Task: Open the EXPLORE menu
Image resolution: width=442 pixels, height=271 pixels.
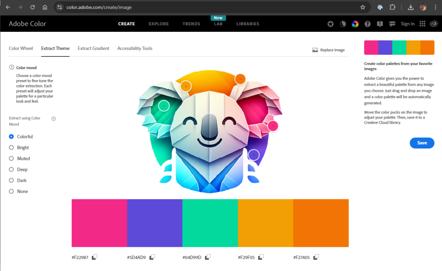Action: click(159, 24)
